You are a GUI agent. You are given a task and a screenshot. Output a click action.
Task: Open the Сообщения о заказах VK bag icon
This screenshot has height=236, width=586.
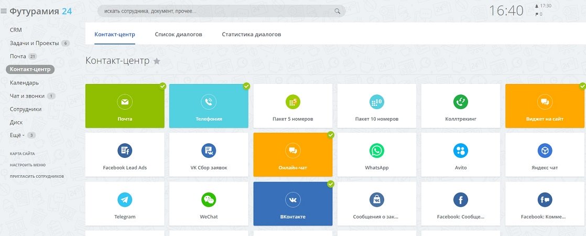[377, 200]
